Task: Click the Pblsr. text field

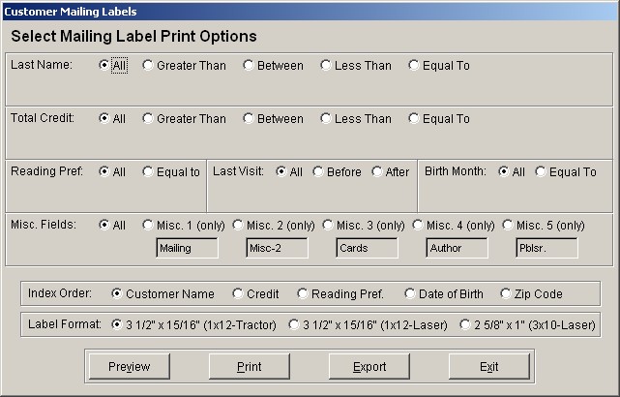Action: (x=546, y=248)
